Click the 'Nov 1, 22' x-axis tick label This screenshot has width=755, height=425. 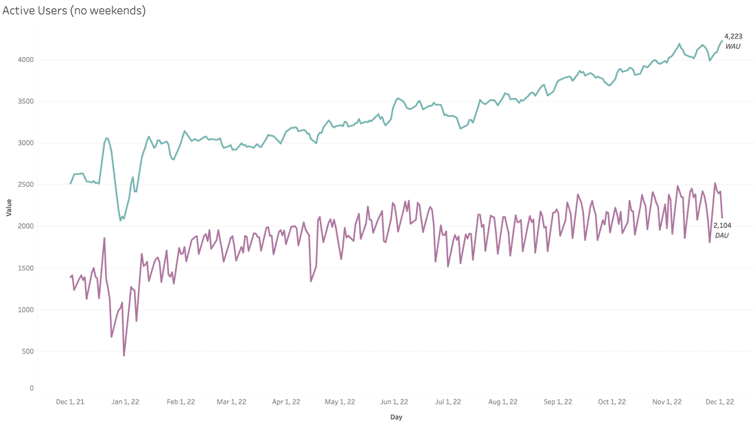click(666, 402)
